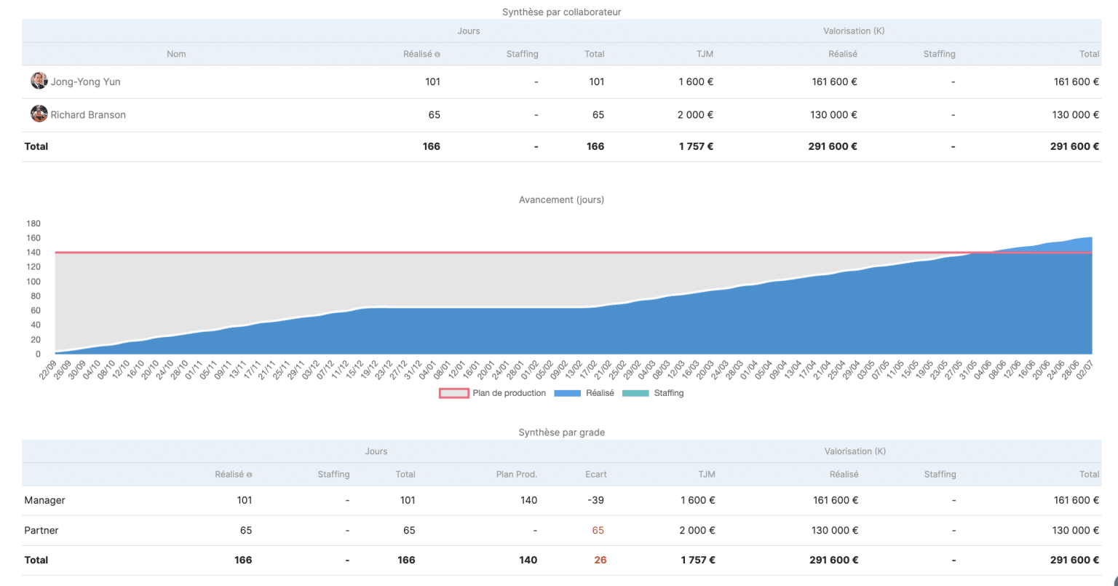Click the Avancement (jours) chart title

[x=561, y=199]
